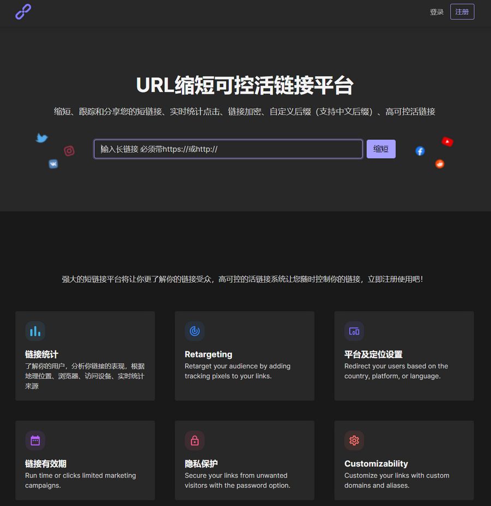Click the text 'Secure your links from unwanted'

[x=236, y=475]
